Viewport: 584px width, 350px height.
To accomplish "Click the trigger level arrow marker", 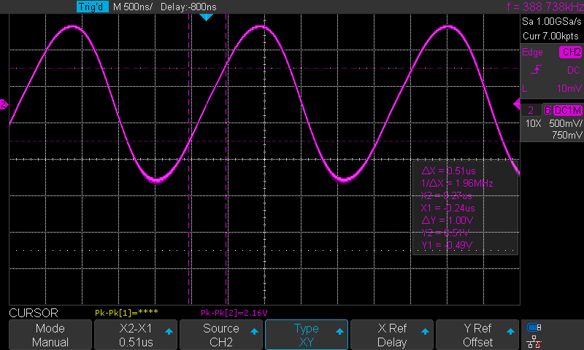I will (517, 104).
